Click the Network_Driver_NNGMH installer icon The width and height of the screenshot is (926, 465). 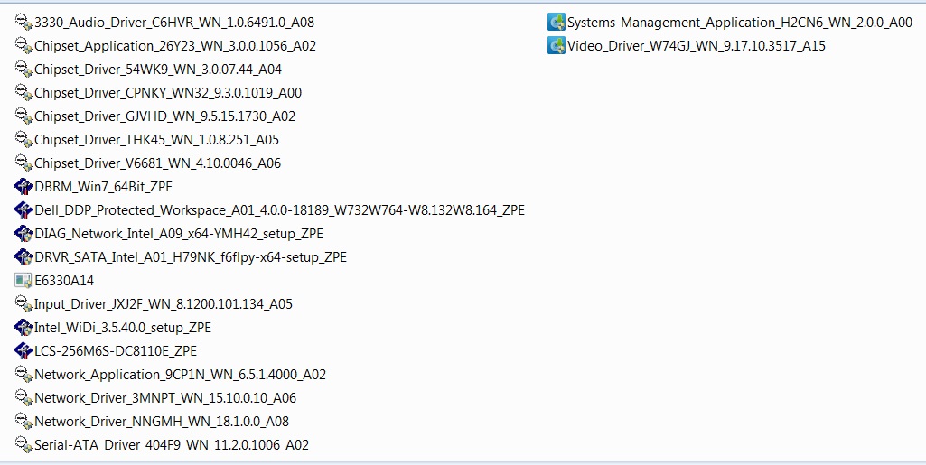(23, 422)
